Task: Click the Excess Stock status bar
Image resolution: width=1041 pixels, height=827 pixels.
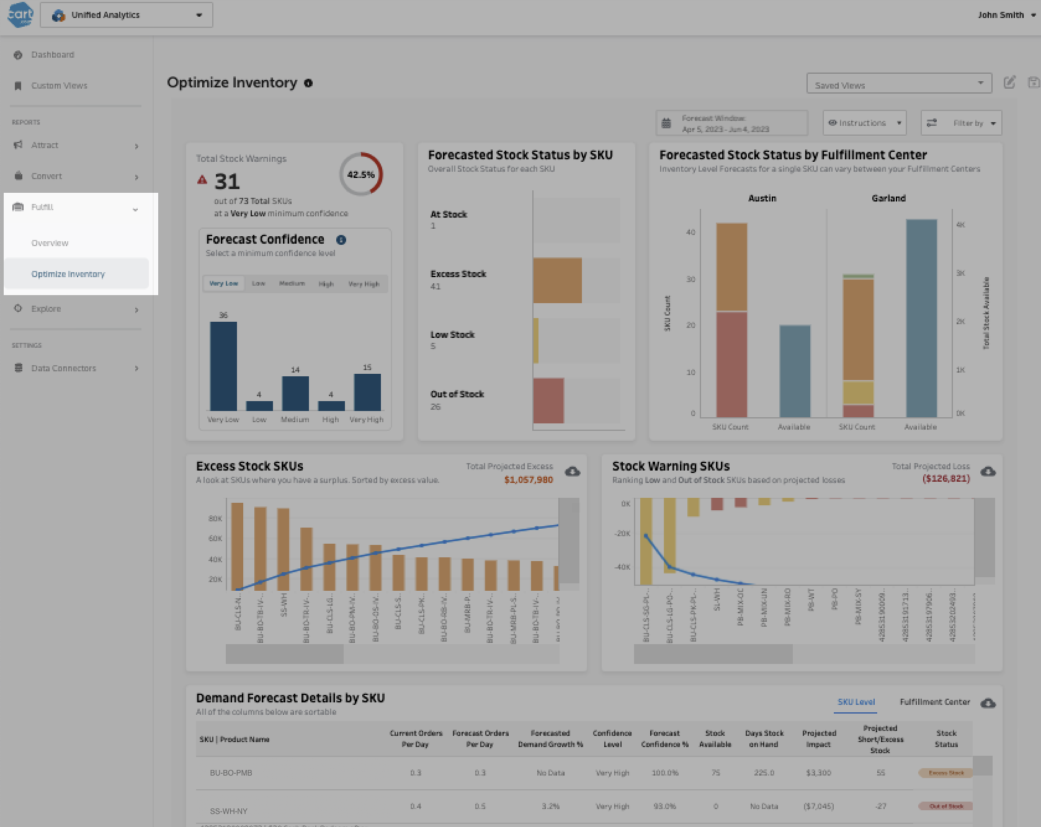Action: (557, 280)
